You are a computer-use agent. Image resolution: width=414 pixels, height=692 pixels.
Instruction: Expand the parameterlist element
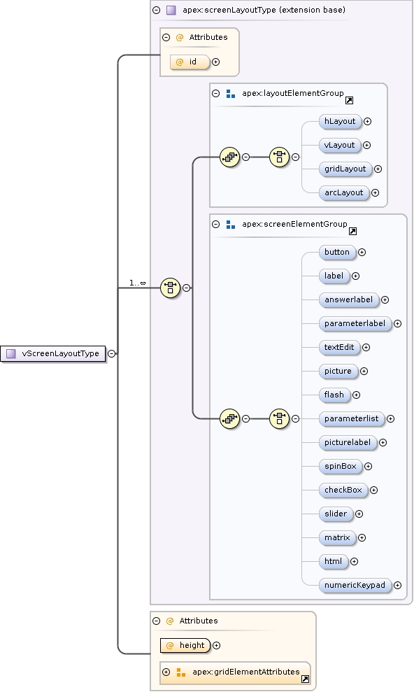click(391, 419)
